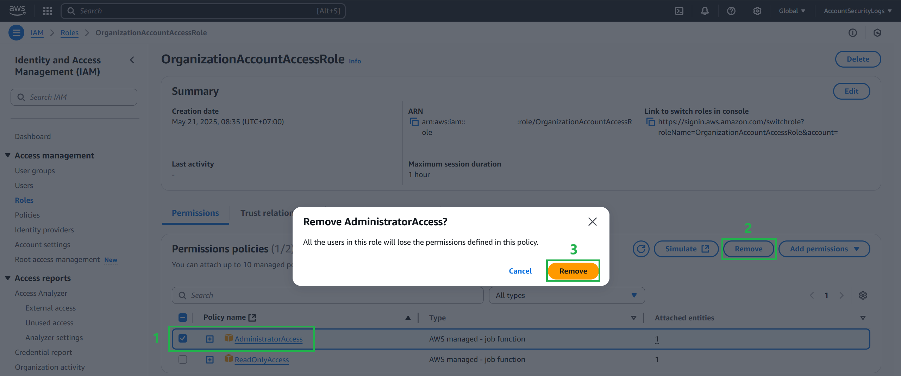Open the All types filter dropdown
Viewport: 901px width, 376px height.
pos(567,295)
